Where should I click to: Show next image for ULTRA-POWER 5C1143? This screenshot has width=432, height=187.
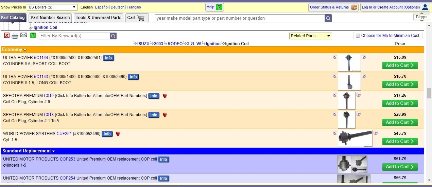pyautogui.click(x=364, y=76)
